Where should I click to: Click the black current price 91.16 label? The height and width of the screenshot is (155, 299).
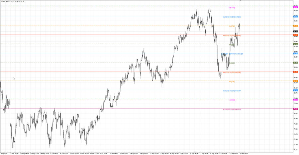[x=296, y=31]
